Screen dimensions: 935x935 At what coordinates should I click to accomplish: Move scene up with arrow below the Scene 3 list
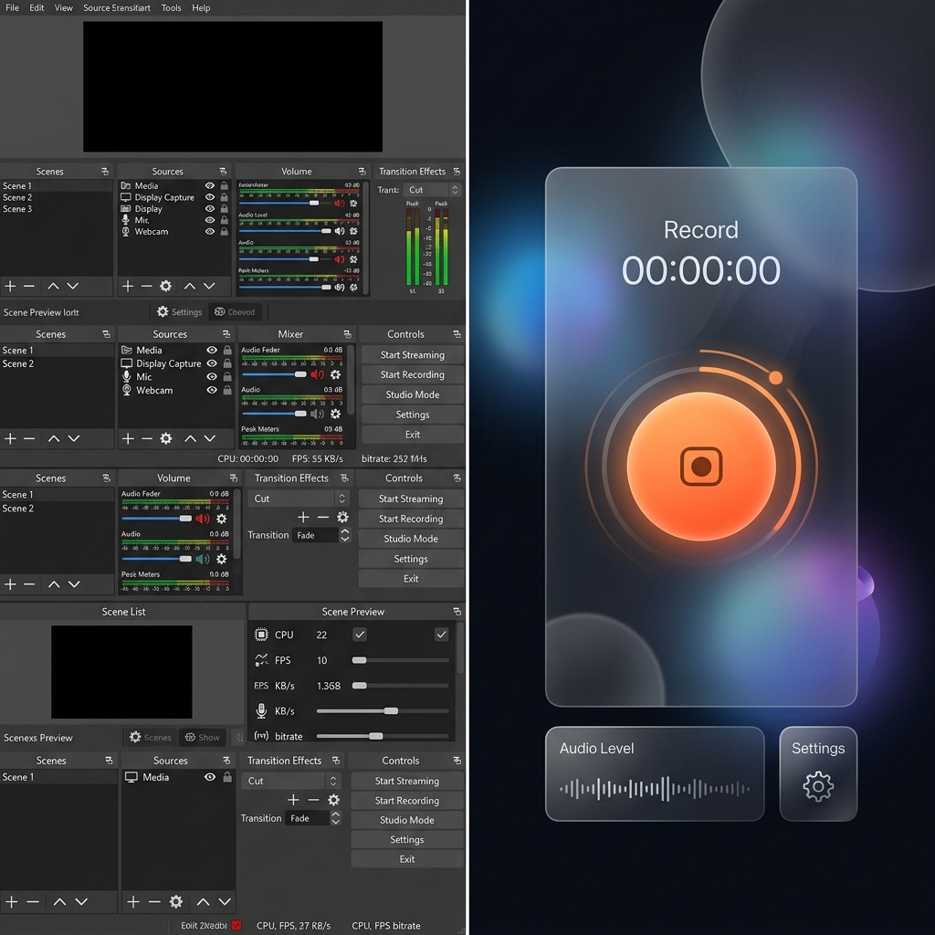click(x=53, y=286)
